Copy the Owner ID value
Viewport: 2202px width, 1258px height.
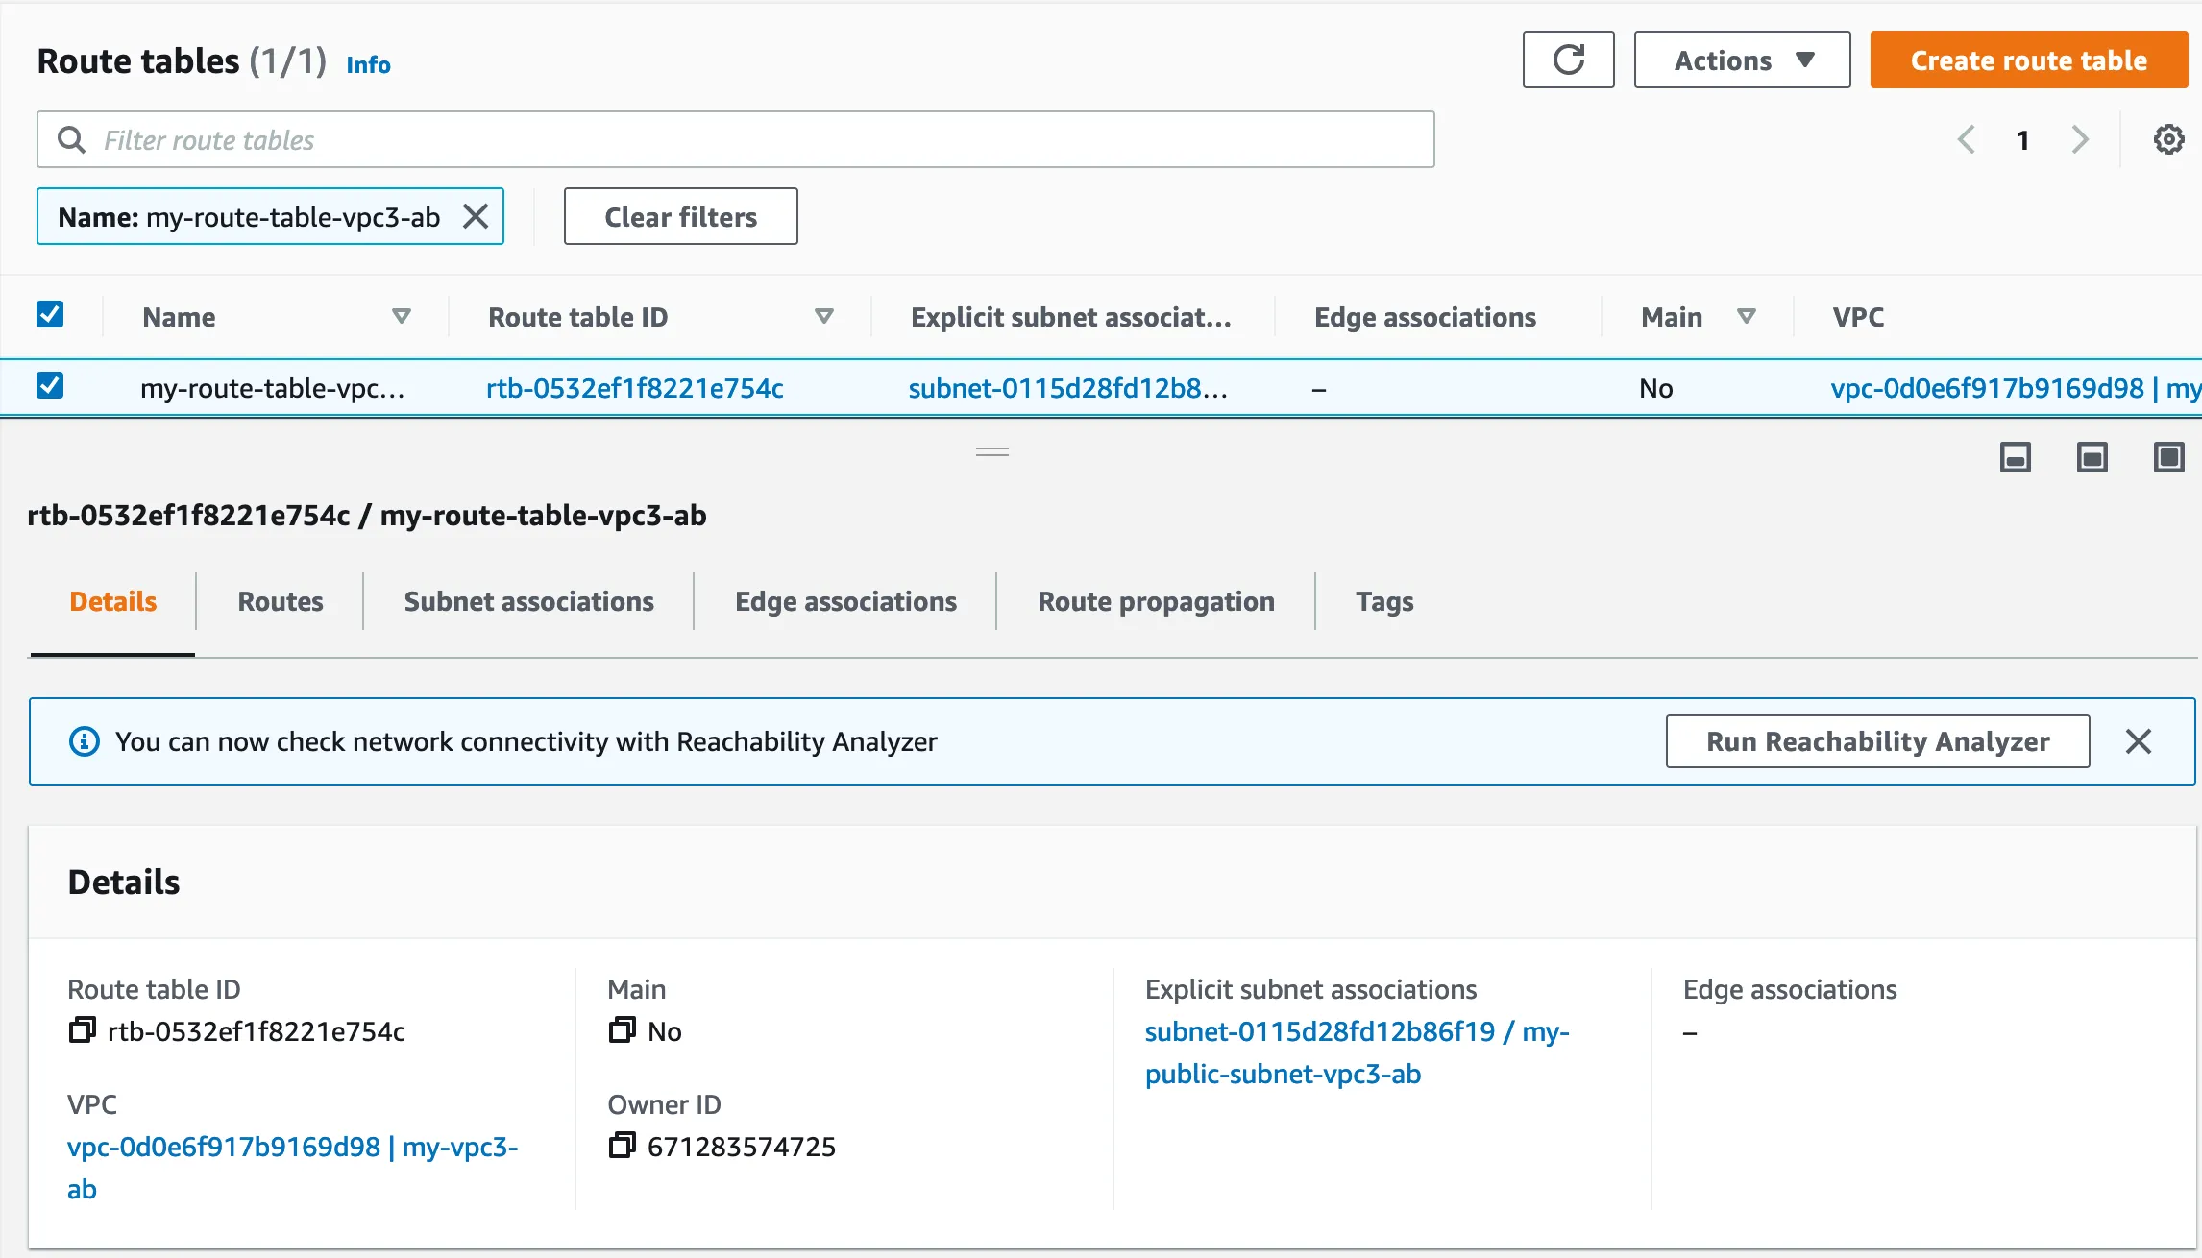click(622, 1146)
